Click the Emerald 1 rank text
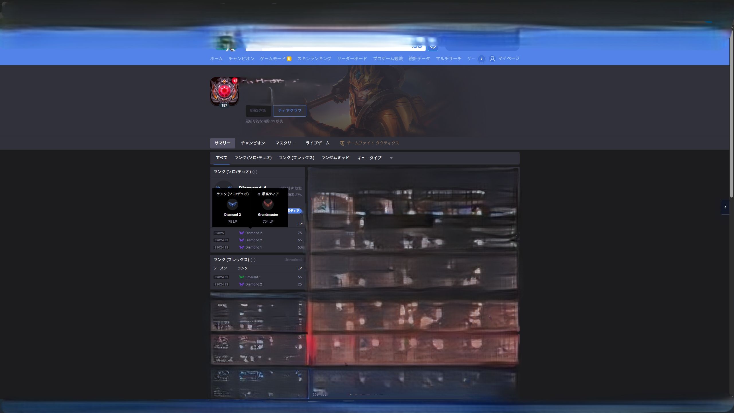The height and width of the screenshot is (413, 734). [253, 277]
